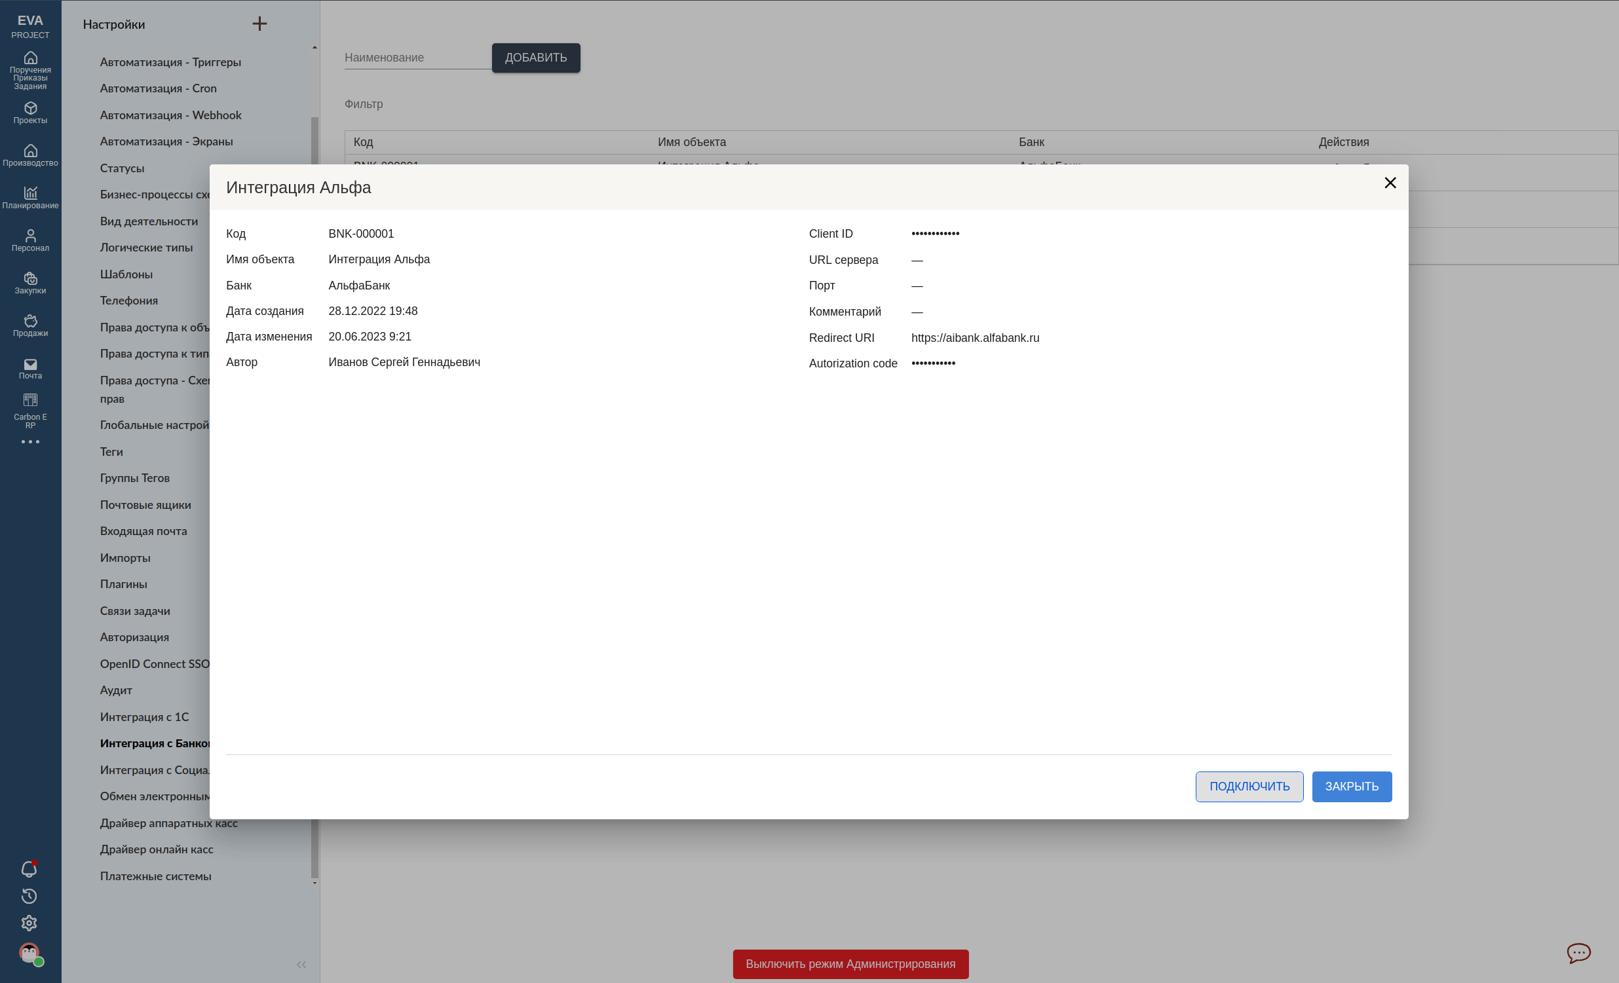The image size is (1619, 983).
Task: Click the masked Autorization code value
Action: pyautogui.click(x=933, y=363)
